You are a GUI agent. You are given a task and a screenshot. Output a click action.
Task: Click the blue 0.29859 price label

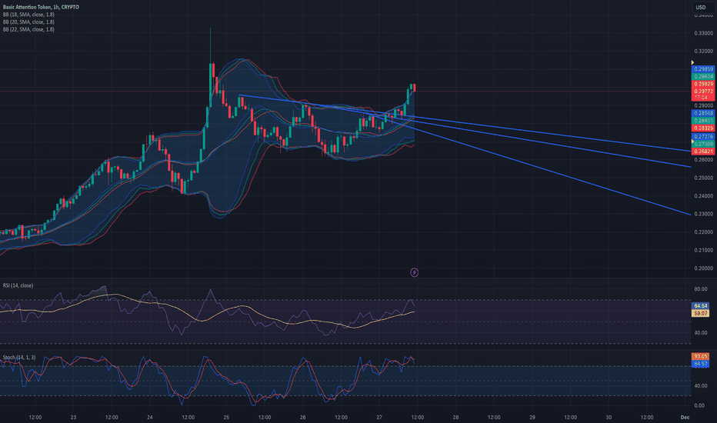coord(703,69)
